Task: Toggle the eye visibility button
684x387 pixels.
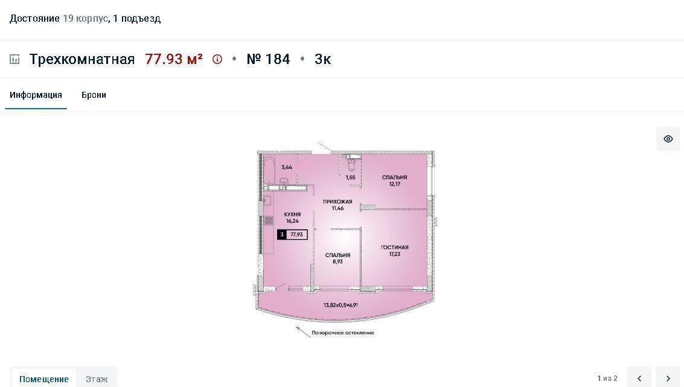Action: [x=668, y=139]
